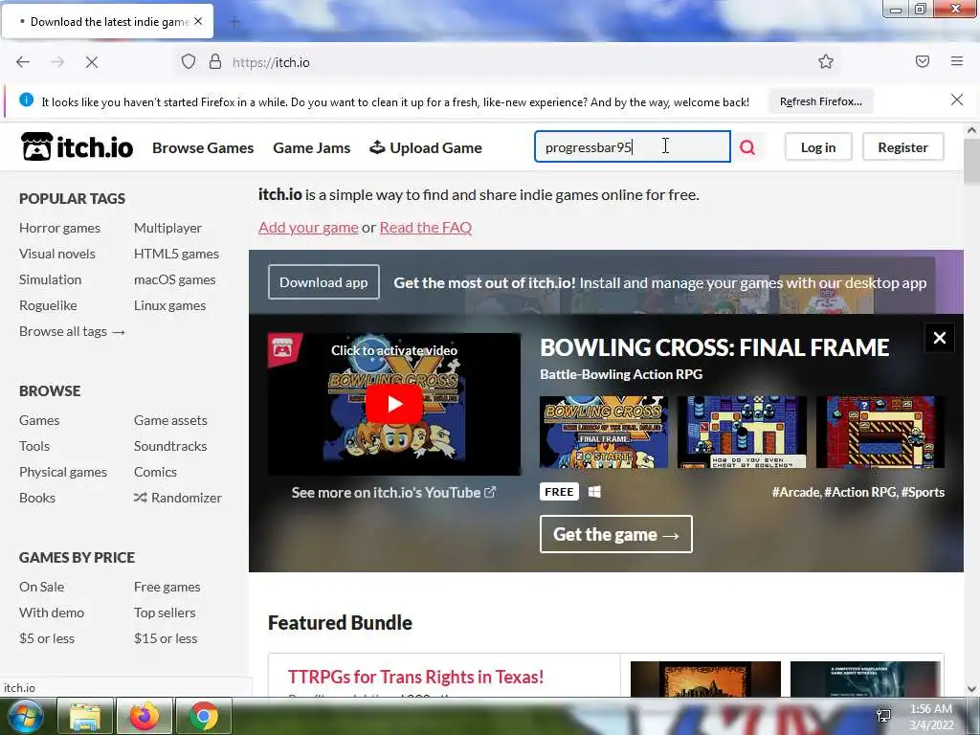Click the red search magnifier icon
Viewport: 980px width, 735px height.
(x=747, y=147)
